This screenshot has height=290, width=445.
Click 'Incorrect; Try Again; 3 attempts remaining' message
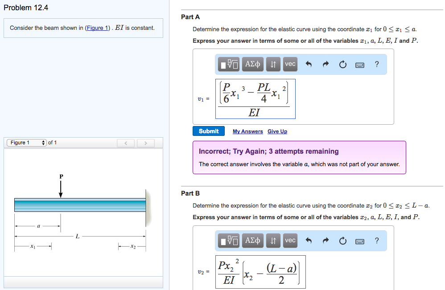[x=269, y=151]
